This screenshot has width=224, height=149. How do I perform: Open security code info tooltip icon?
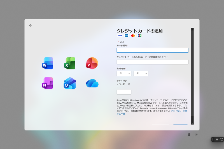129,84
